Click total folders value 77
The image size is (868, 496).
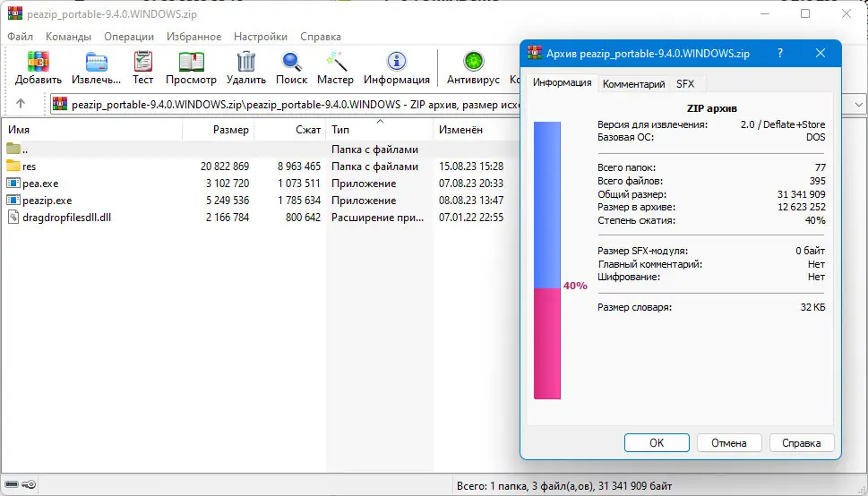[820, 167]
